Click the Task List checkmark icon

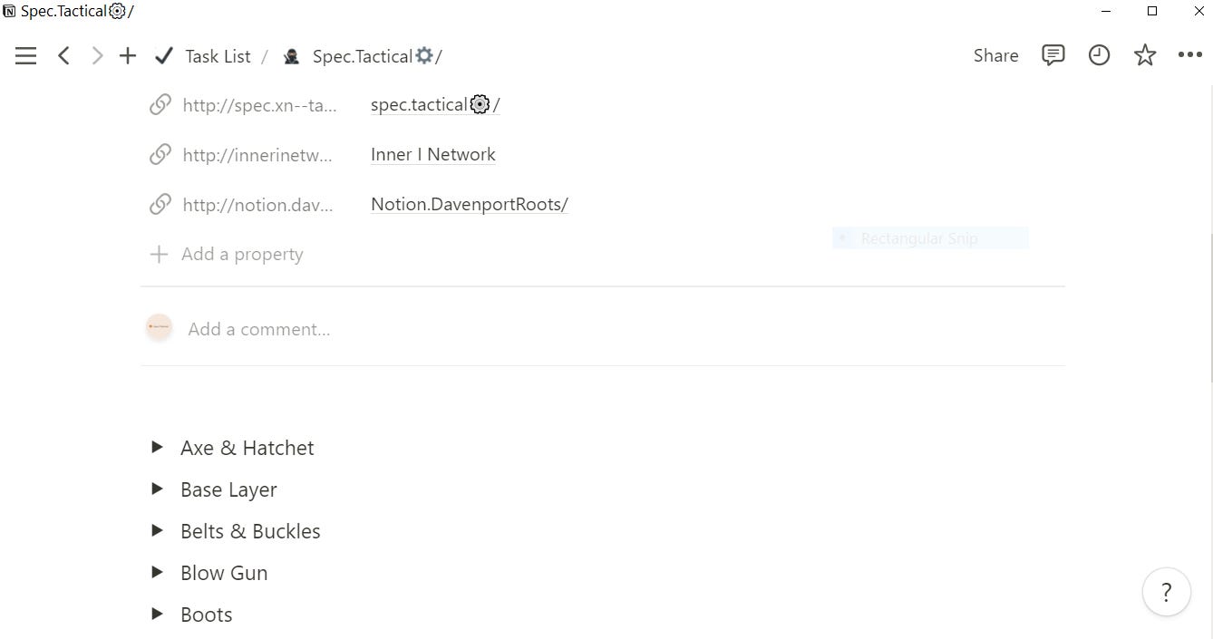[x=164, y=56]
